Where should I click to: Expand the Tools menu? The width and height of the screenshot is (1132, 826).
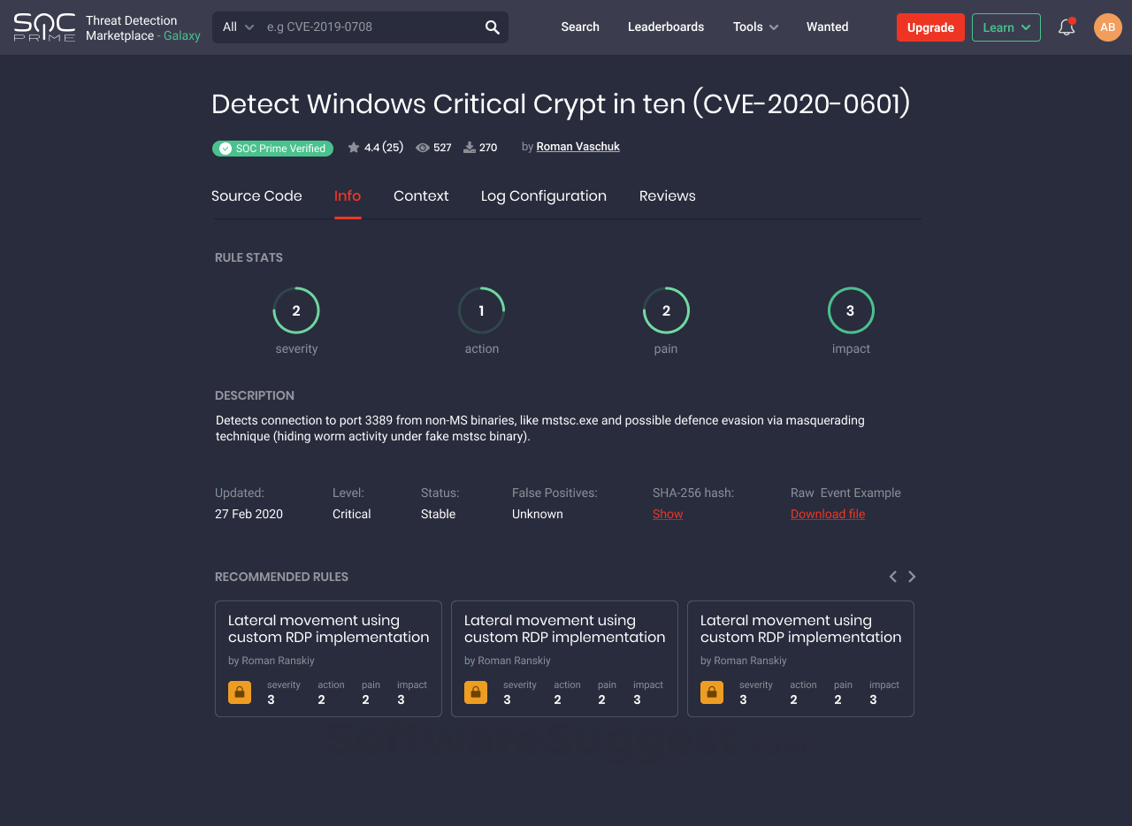754,27
